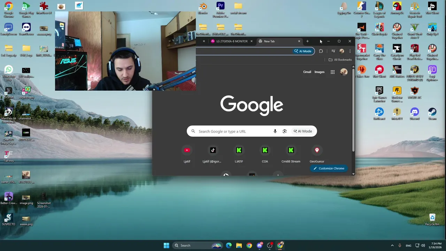Click the ENG language indicator
This screenshot has width=446, height=251.
pos(408,245)
